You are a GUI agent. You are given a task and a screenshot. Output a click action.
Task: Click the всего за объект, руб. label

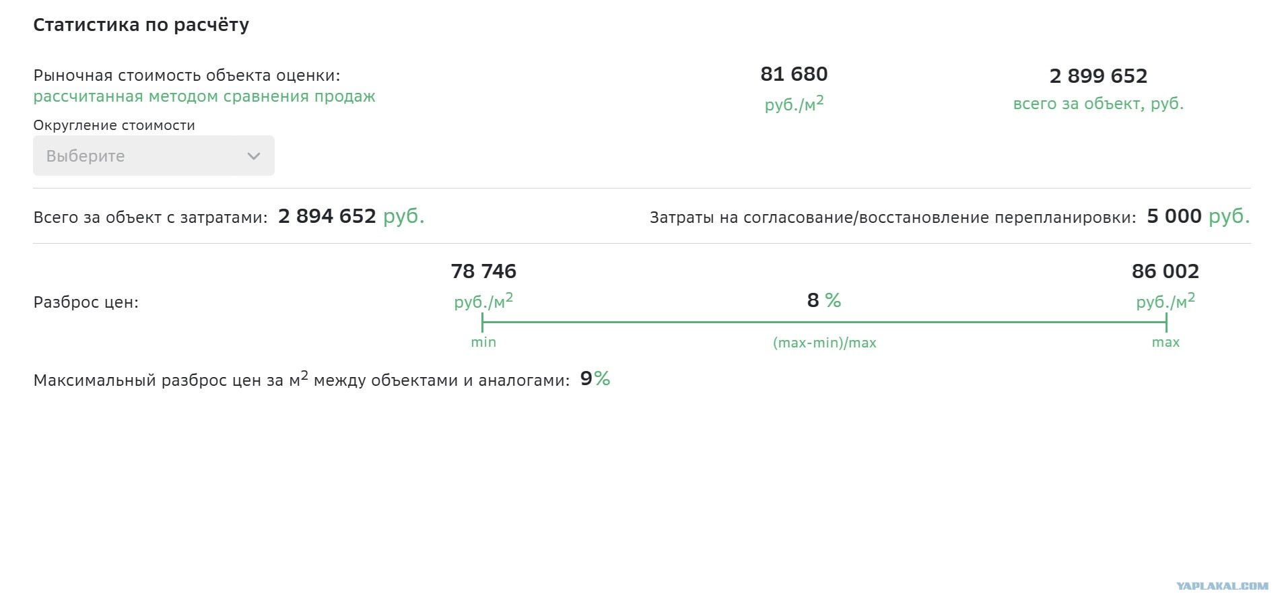point(1098,104)
